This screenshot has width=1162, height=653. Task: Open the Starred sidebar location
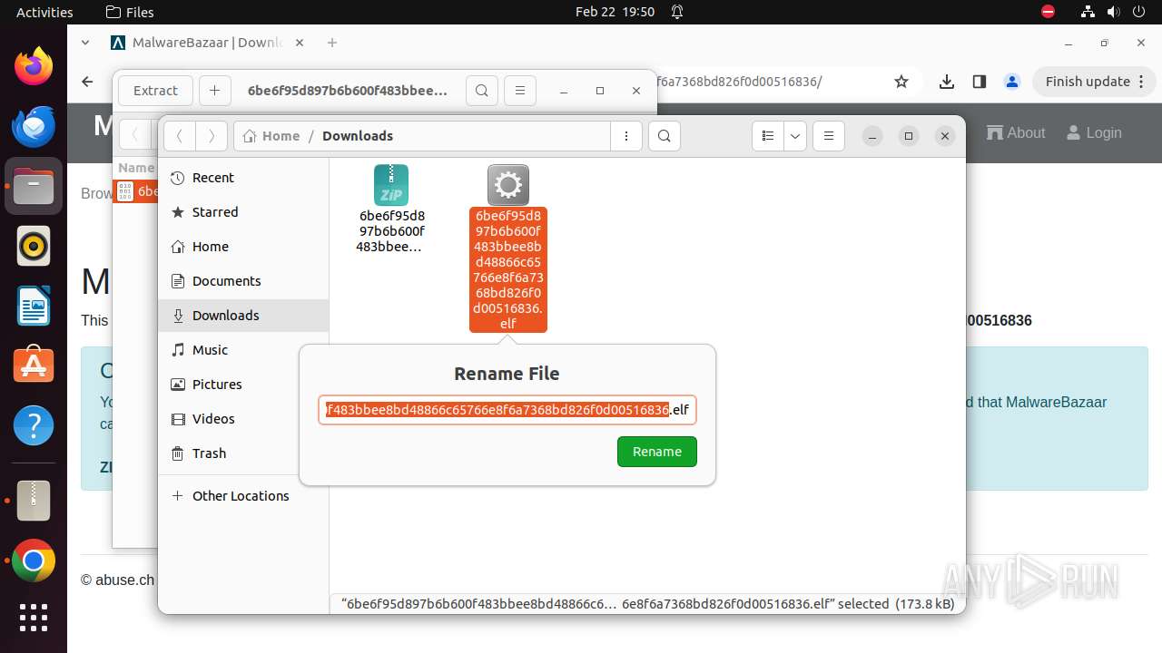[x=242, y=212]
